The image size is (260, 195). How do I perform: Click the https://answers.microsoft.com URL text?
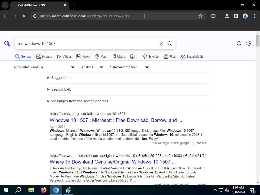(x=74, y=156)
